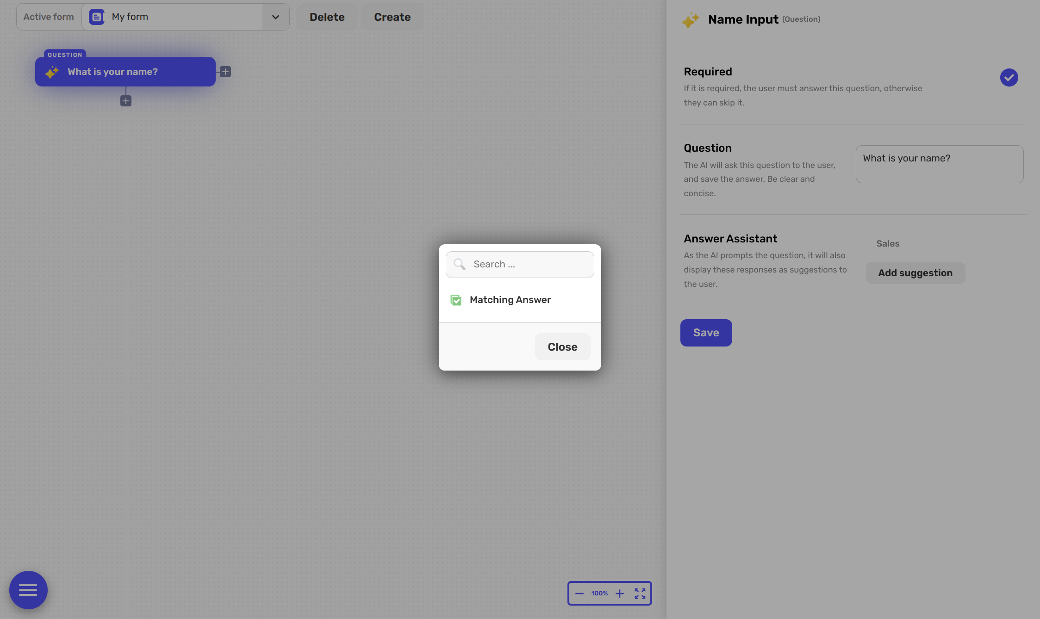
Task: Select the Matching Answer option
Action: coord(510,300)
